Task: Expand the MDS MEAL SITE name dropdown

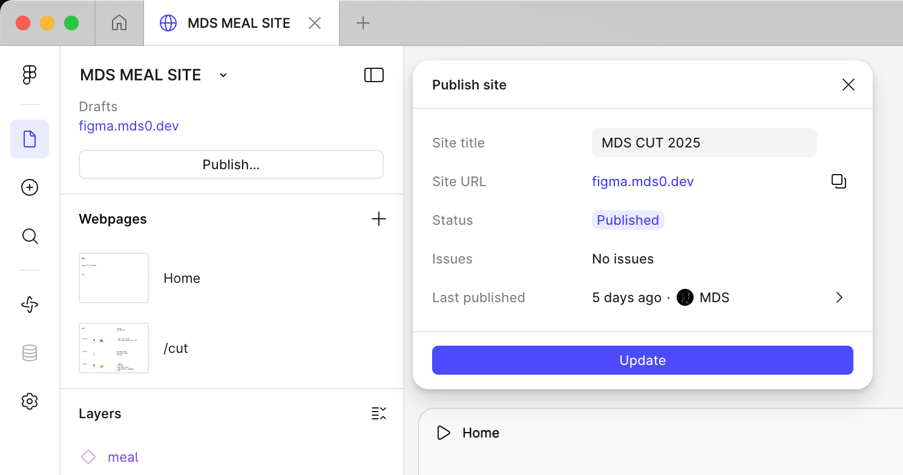Action: [223, 75]
